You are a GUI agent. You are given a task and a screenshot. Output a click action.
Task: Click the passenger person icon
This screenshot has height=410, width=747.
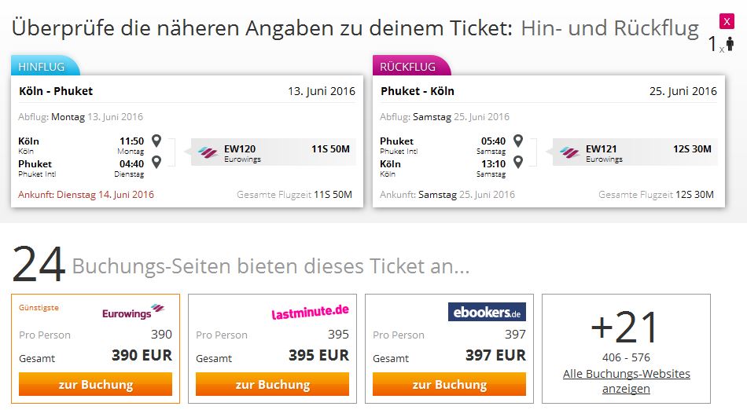730,44
